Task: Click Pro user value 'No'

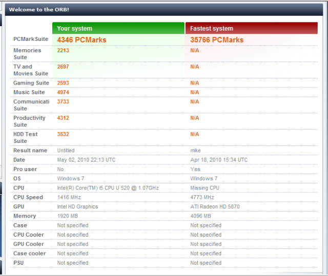Action: click(60, 169)
